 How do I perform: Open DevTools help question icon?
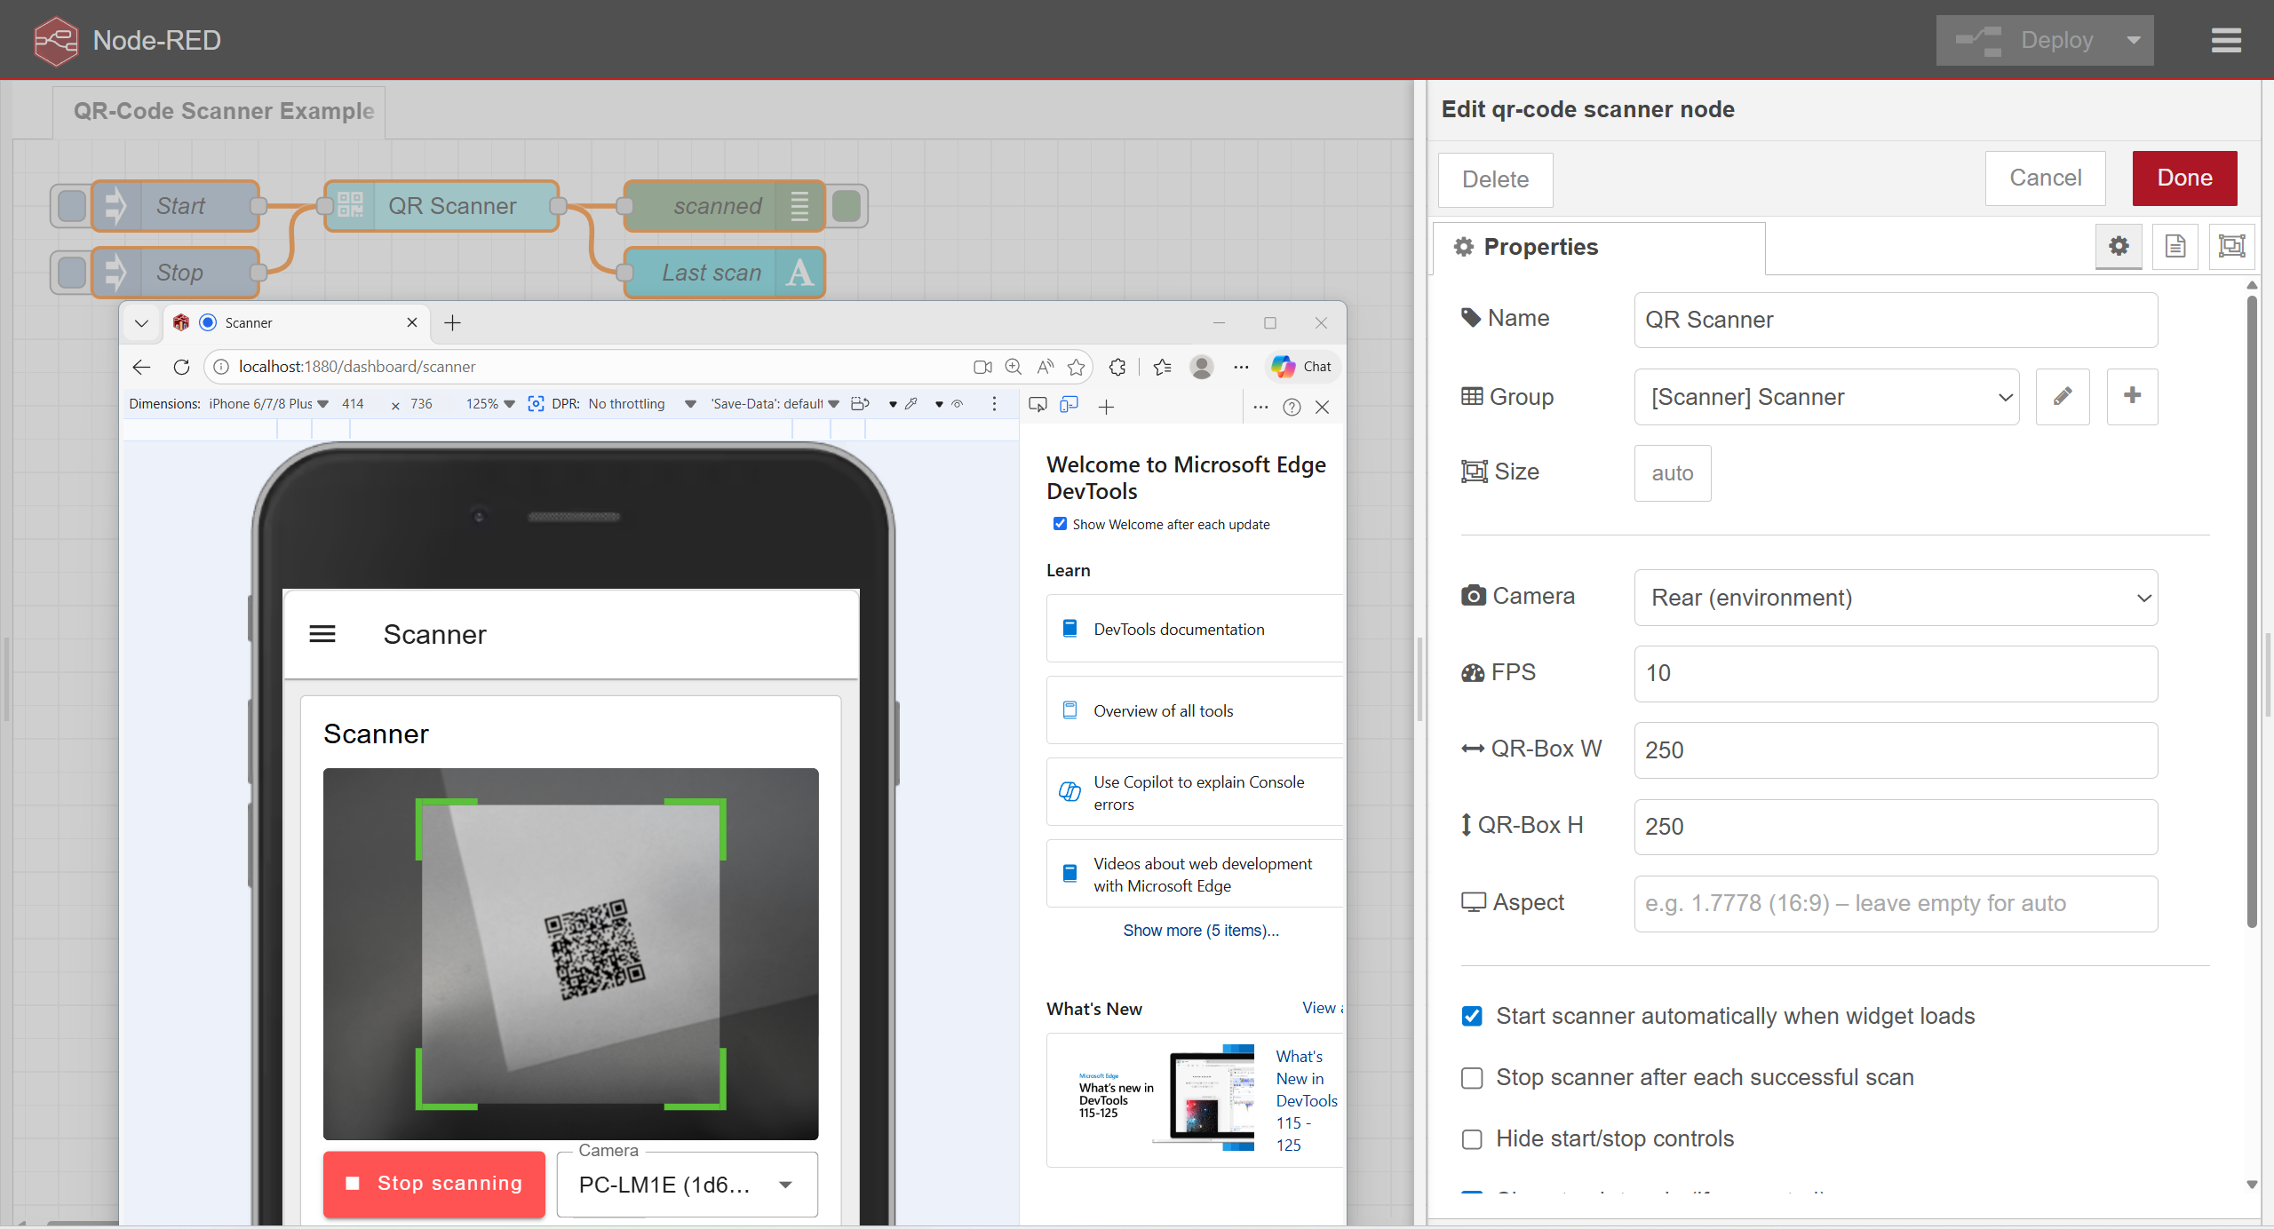click(1292, 407)
